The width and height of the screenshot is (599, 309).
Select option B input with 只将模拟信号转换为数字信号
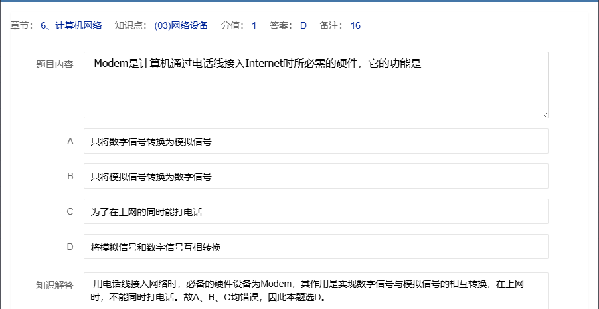pyautogui.click(x=315, y=176)
